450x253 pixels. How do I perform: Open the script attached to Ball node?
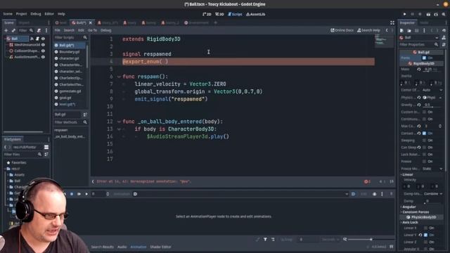37,39
